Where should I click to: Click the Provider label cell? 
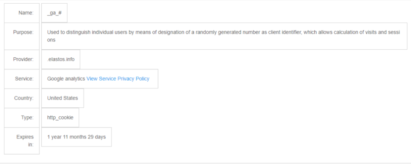[22, 59]
